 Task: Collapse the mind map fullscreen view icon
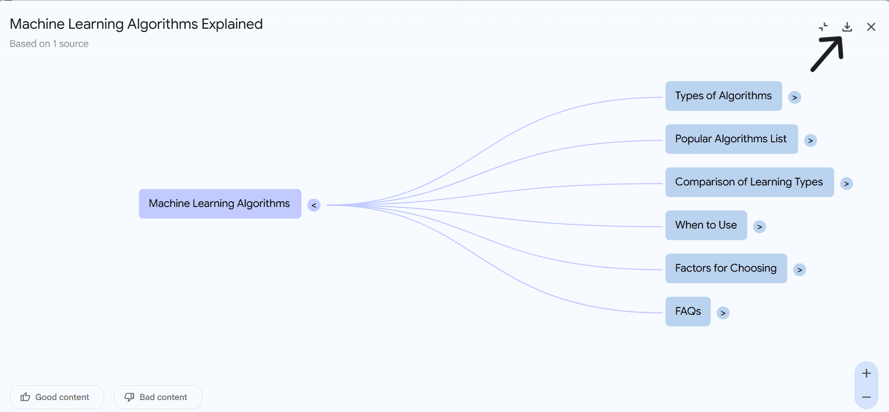pos(823,27)
